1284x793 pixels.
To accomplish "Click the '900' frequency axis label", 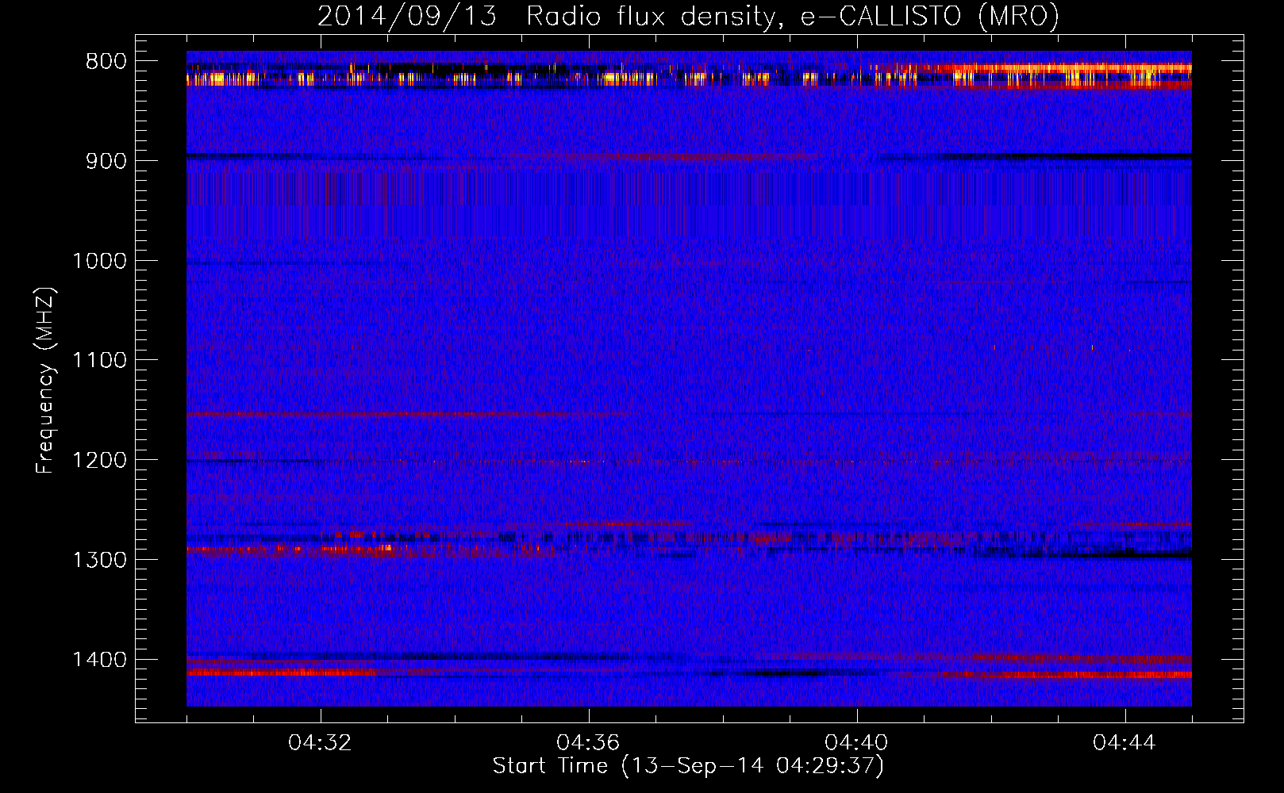I will tap(106, 161).
